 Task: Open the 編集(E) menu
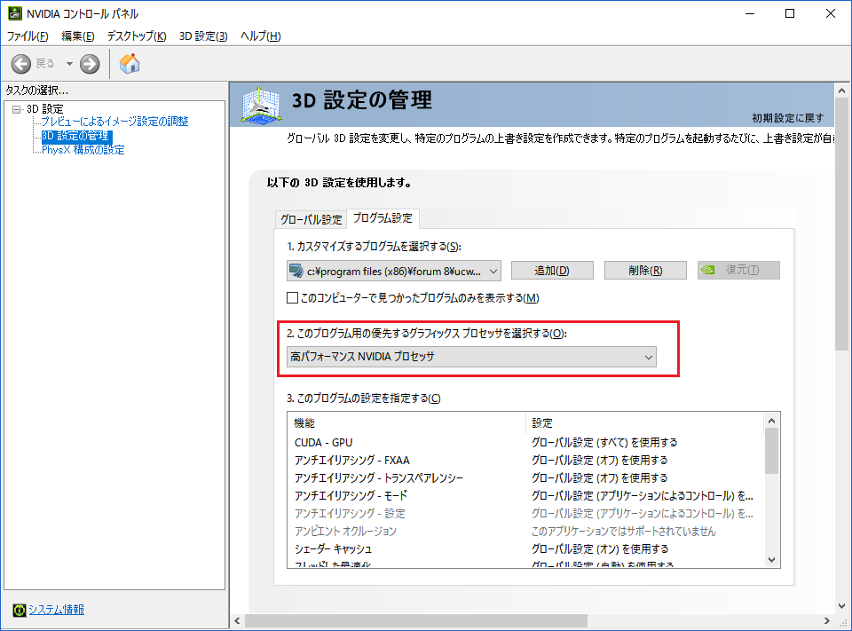[x=78, y=35]
